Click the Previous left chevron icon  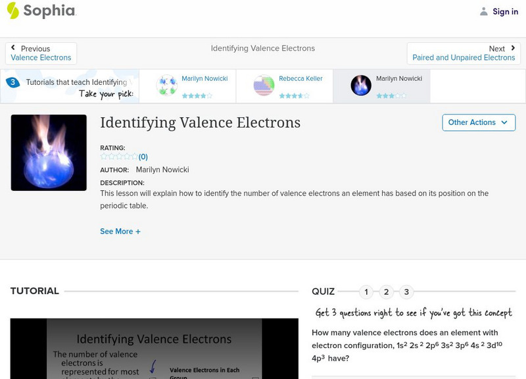(13, 48)
